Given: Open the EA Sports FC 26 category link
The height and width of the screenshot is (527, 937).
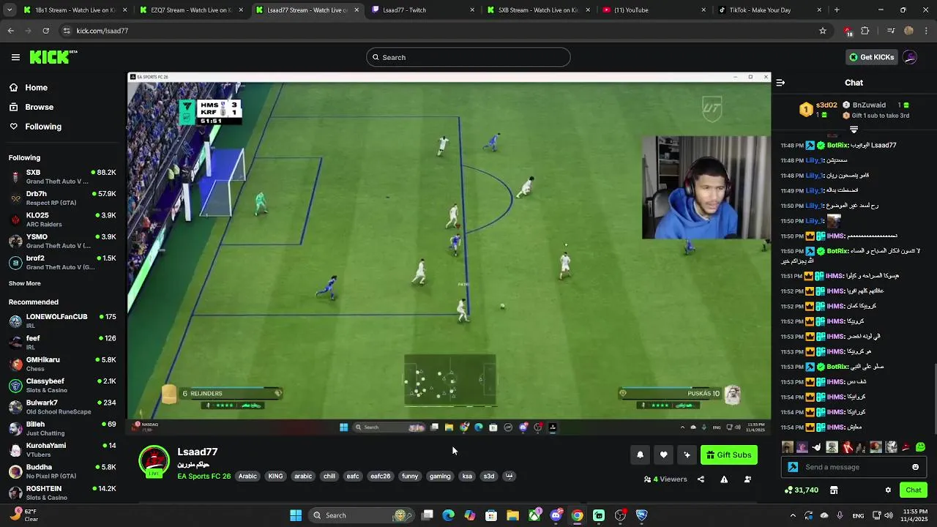Looking at the screenshot, I should (x=204, y=476).
